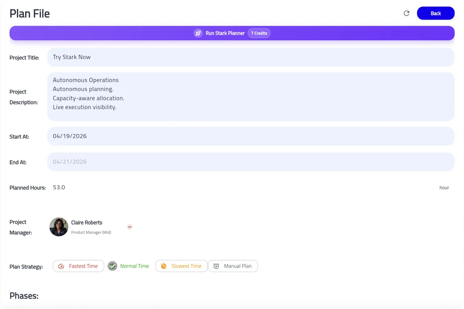Open Claire Roberts' profile photo
Viewport: 464px width, 309px height.
(x=59, y=227)
